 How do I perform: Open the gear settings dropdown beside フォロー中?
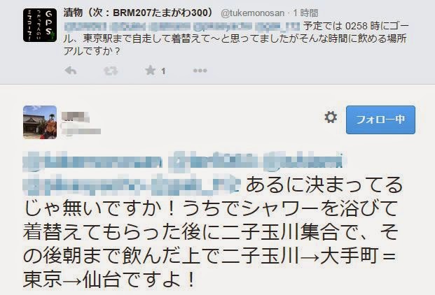(331, 117)
